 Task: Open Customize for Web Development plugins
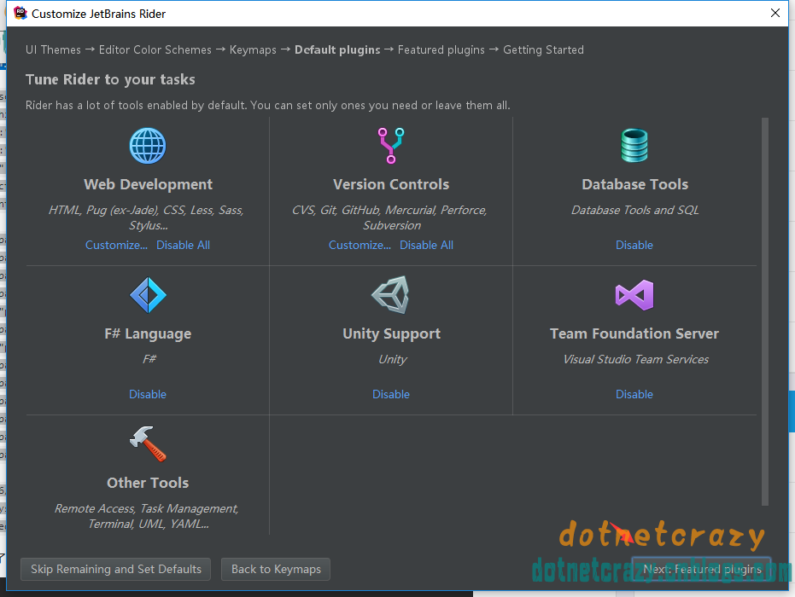(117, 245)
